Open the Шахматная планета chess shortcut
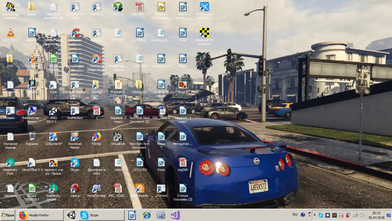 (x=10, y=10)
